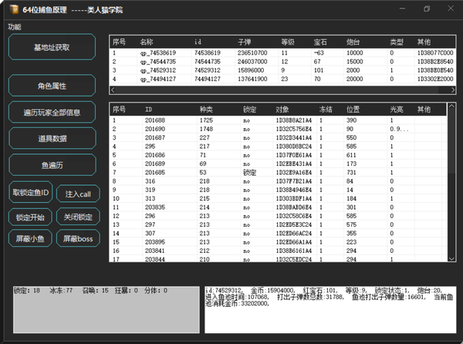The width and height of the screenshot is (463, 344).
Task: Disable locking with 关闭锁定
Action: point(78,217)
